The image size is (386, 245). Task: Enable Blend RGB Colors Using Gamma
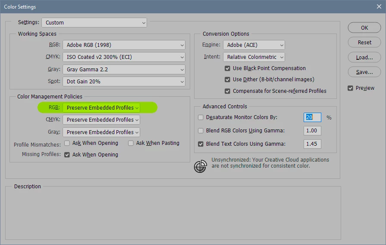201,131
